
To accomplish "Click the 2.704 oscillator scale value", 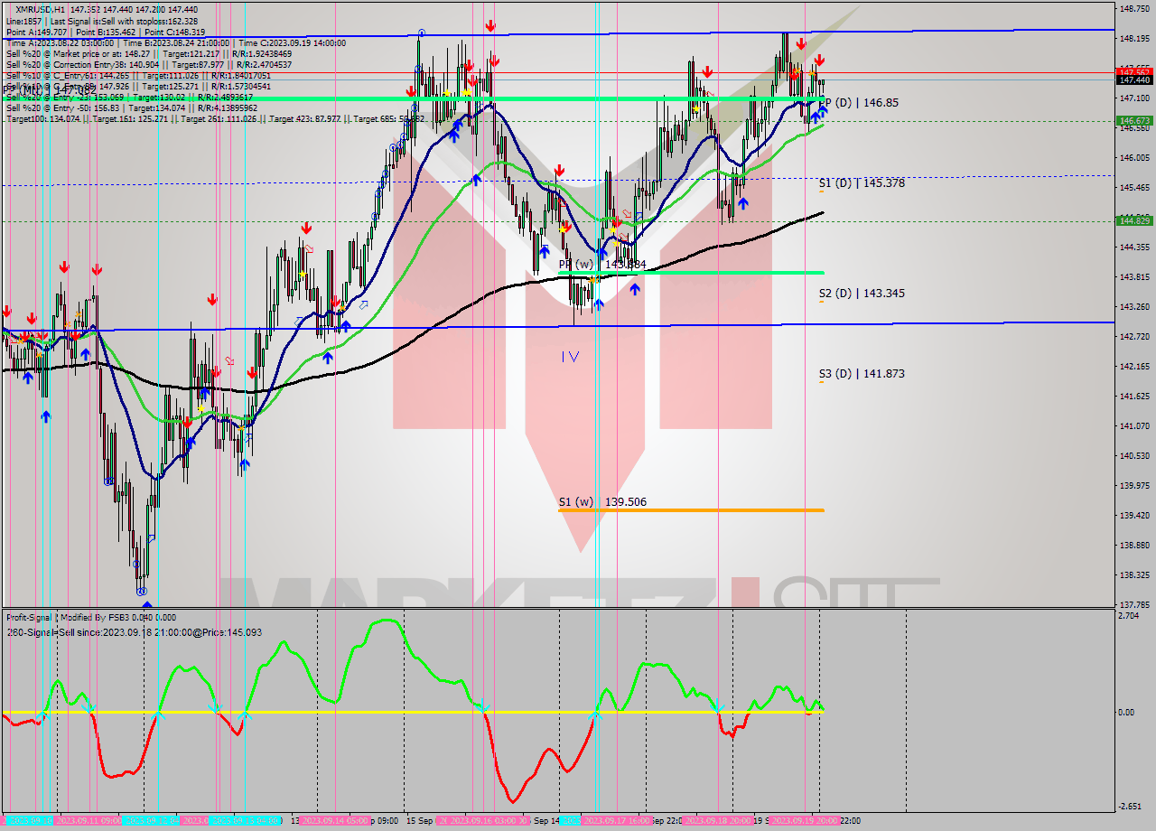I will point(1129,615).
